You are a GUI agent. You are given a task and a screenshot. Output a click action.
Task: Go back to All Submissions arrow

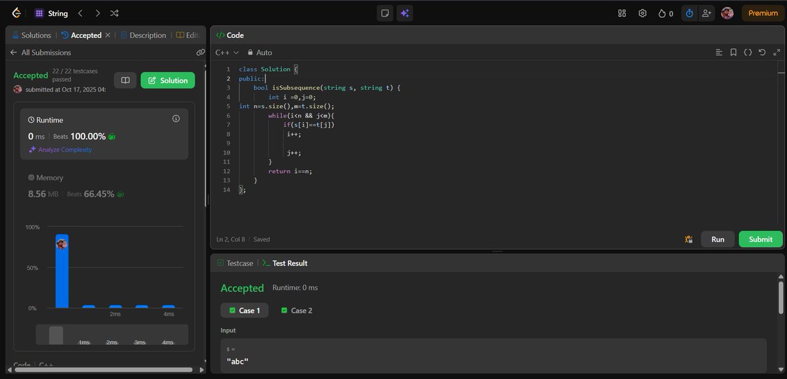pyautogui.click(x=14, y=52)
